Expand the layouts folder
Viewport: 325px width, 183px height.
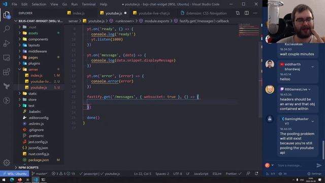click(20, 45)
